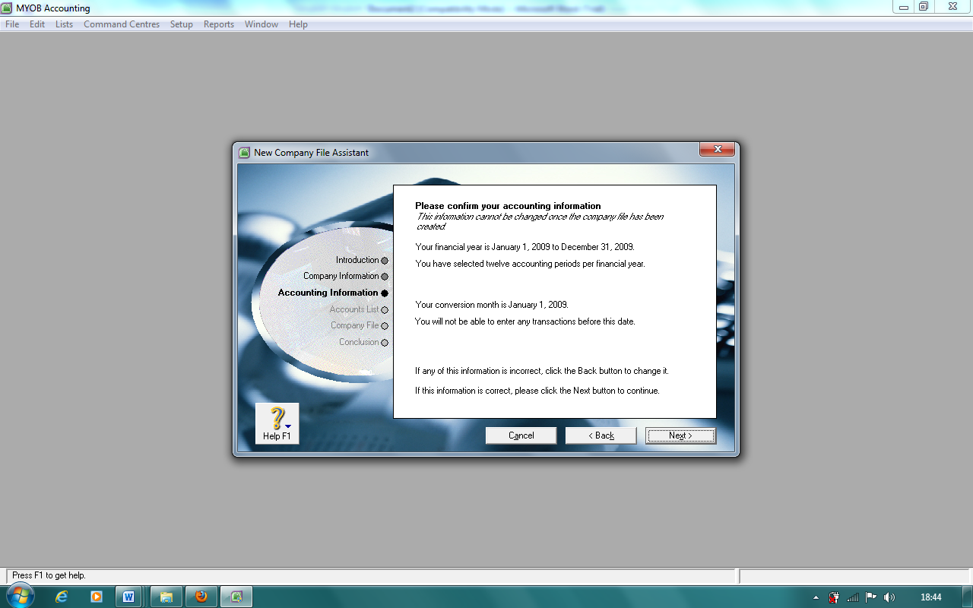Open Windows Media Player from taskbar

tap(97, 597)
